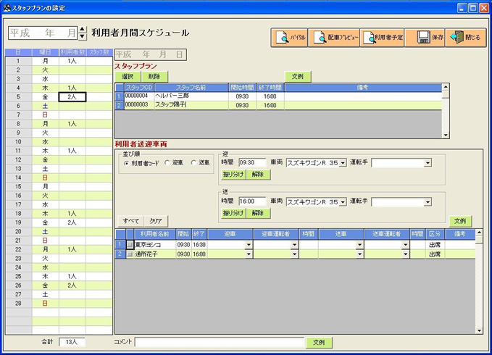Expand pickup 車両 スズキワゴンR dropdown
492x355 pixels.
[x=343, y=163]
